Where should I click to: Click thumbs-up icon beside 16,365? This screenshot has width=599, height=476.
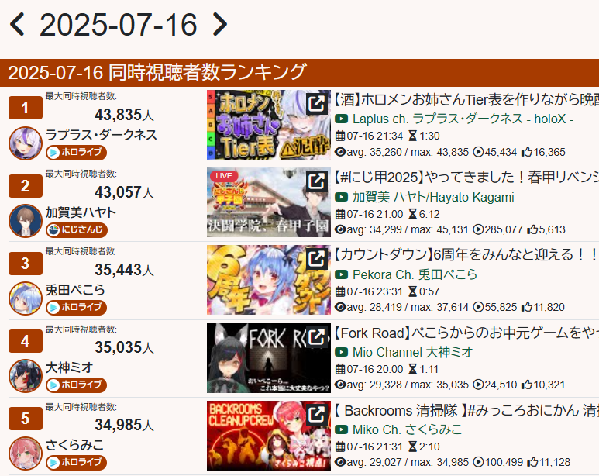click(527, 152)
